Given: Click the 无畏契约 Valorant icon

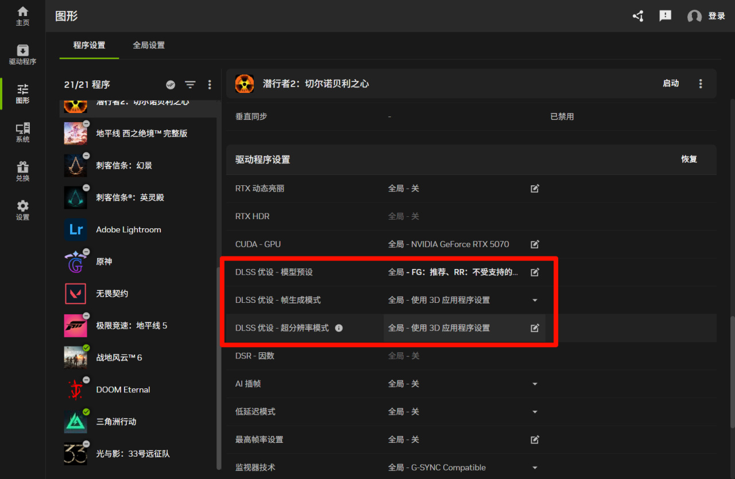Looking at the screenshot, I should coord(76,294).
